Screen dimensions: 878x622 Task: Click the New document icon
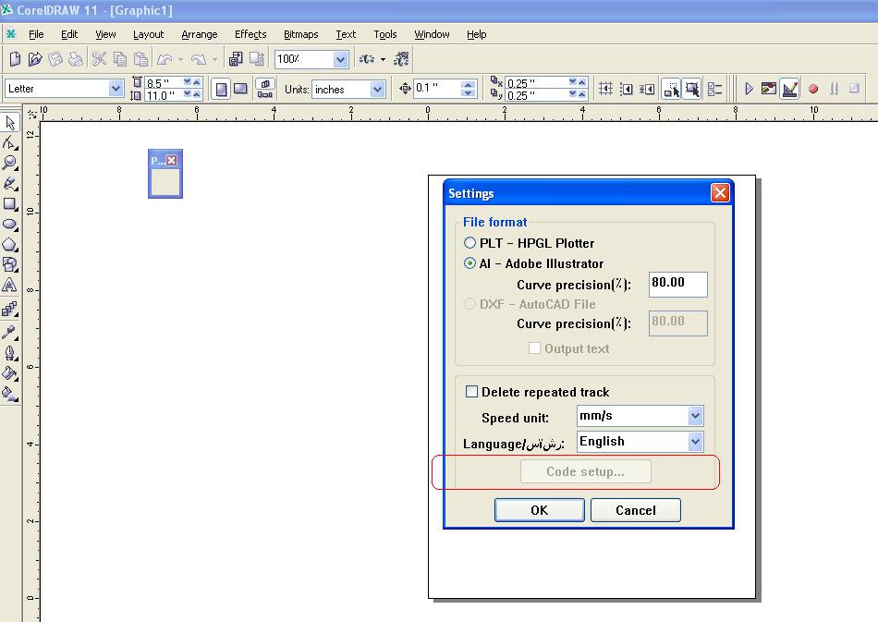(x=15, y=60)
